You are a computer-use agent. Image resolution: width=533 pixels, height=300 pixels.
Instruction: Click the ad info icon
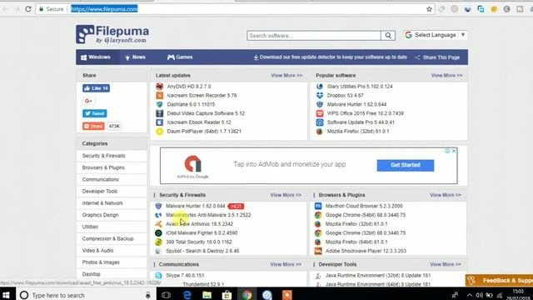coord(447,151)
